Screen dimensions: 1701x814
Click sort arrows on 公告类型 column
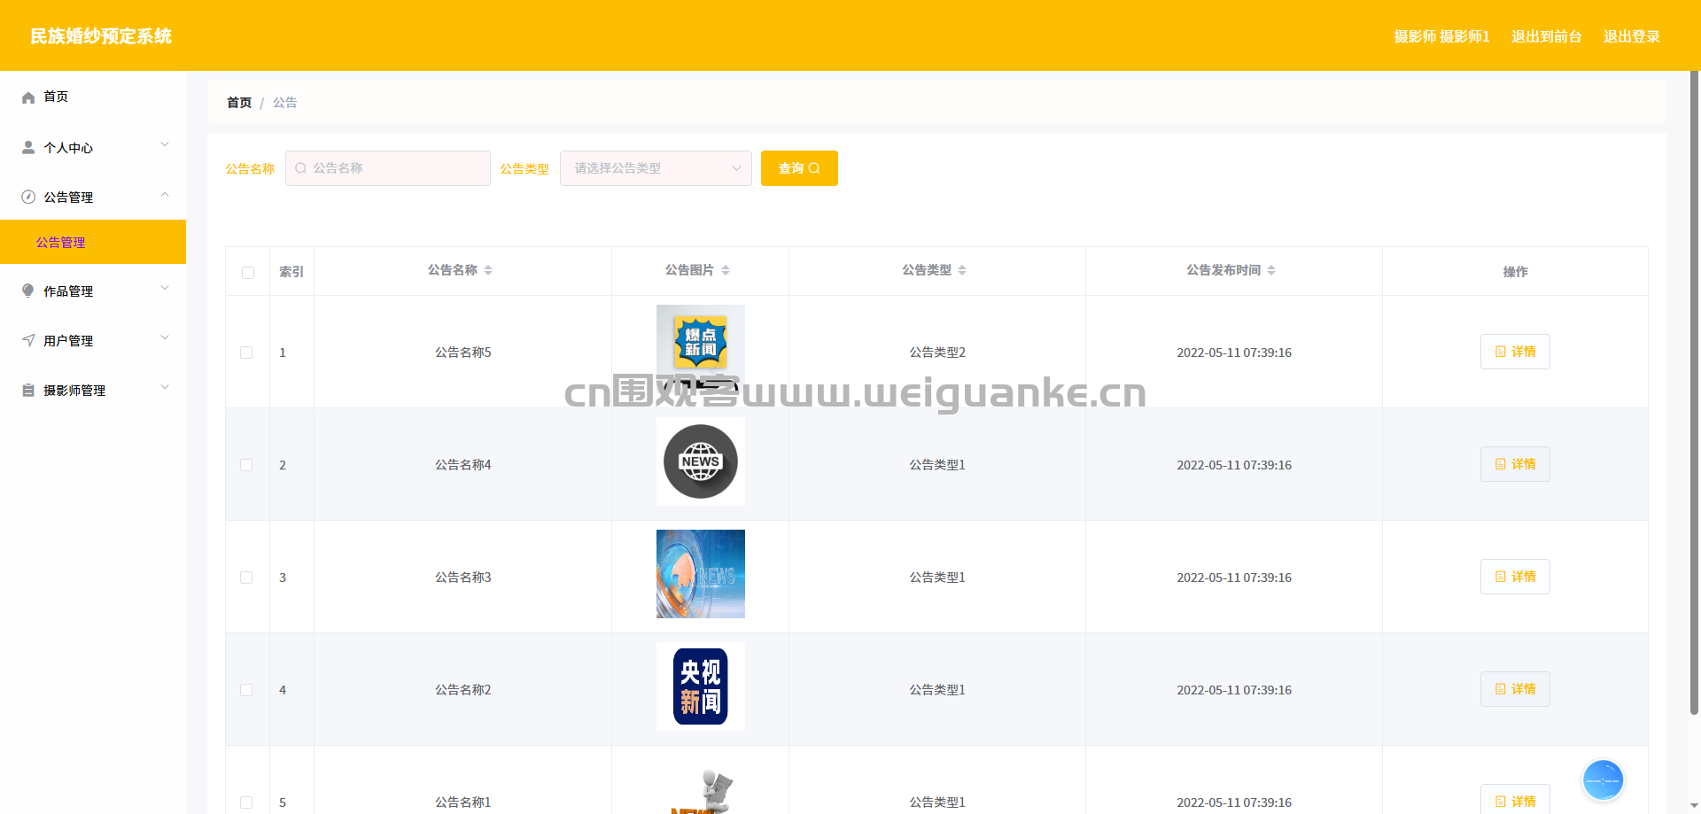click(x=962, y=270)
